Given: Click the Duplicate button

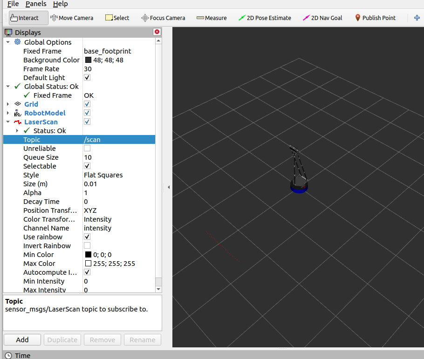Looking at the screenshot, I should [62, 340].
